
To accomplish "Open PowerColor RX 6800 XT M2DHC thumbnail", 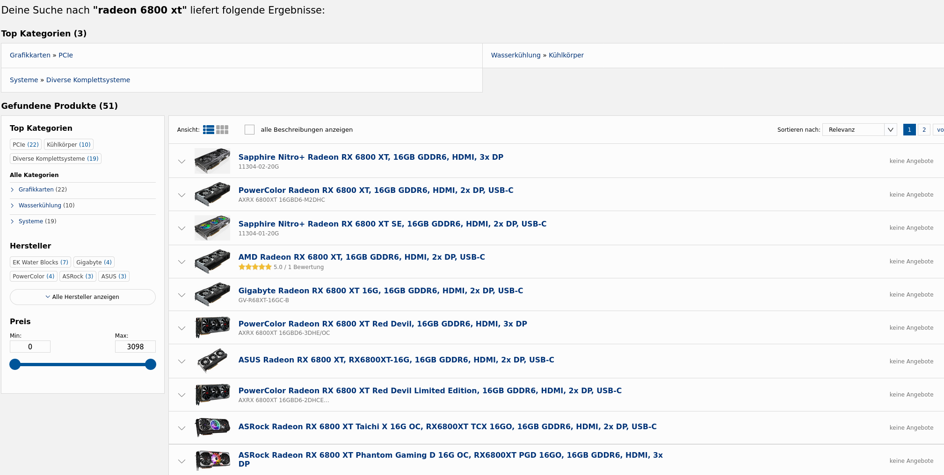I will click(212, 194).
